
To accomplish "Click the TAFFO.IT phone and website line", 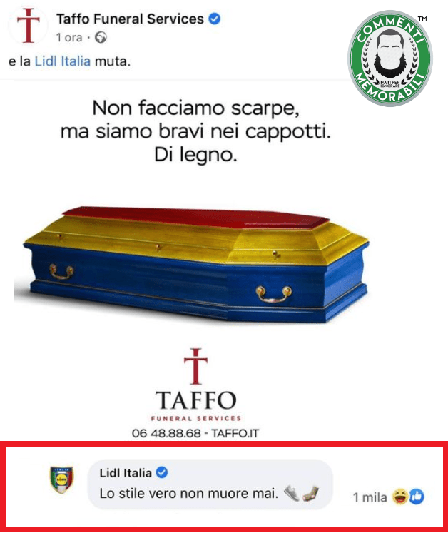I will [195, 433].
